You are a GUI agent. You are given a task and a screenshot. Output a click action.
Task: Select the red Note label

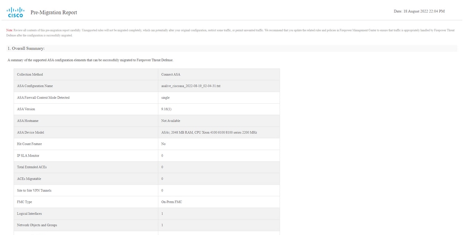point(9,31)
